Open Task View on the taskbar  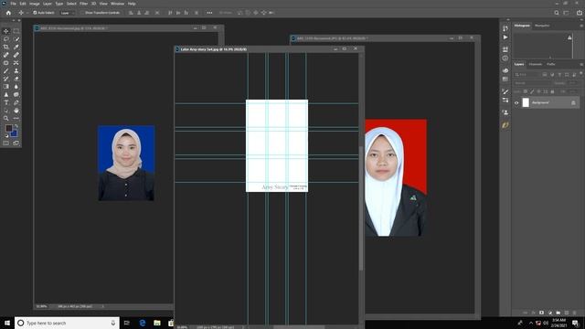pyautogui.click(x=127, y=323)
